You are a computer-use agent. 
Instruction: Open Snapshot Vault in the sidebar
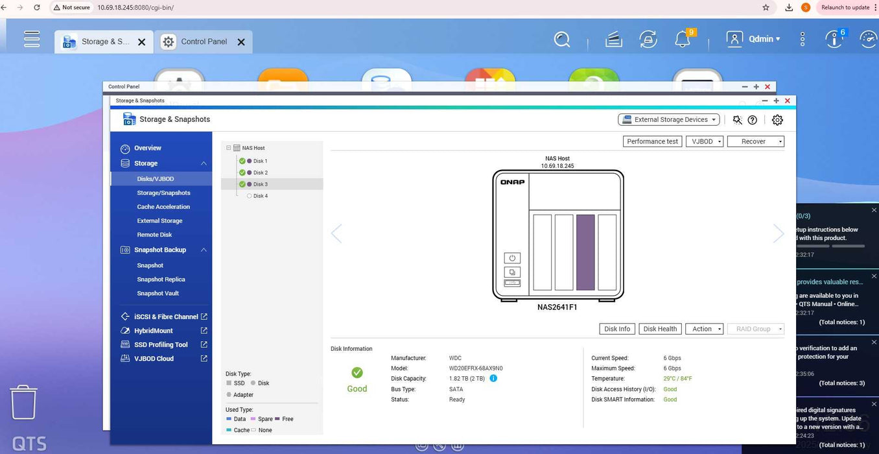158,294
